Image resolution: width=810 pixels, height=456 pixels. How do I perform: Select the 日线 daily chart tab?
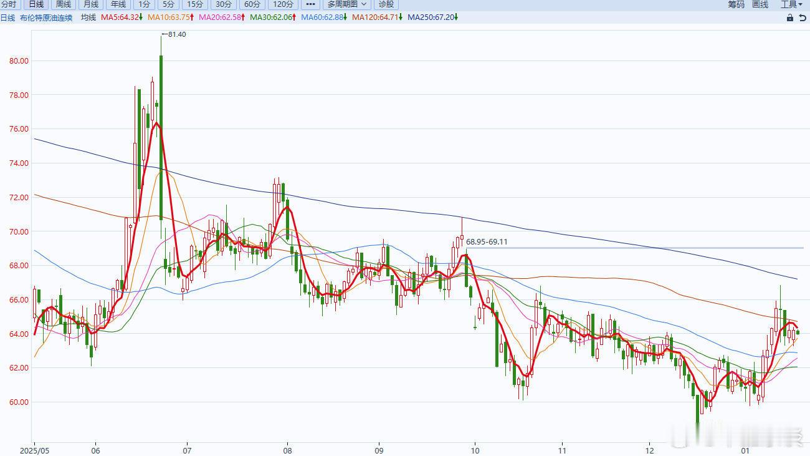[36, 4]
